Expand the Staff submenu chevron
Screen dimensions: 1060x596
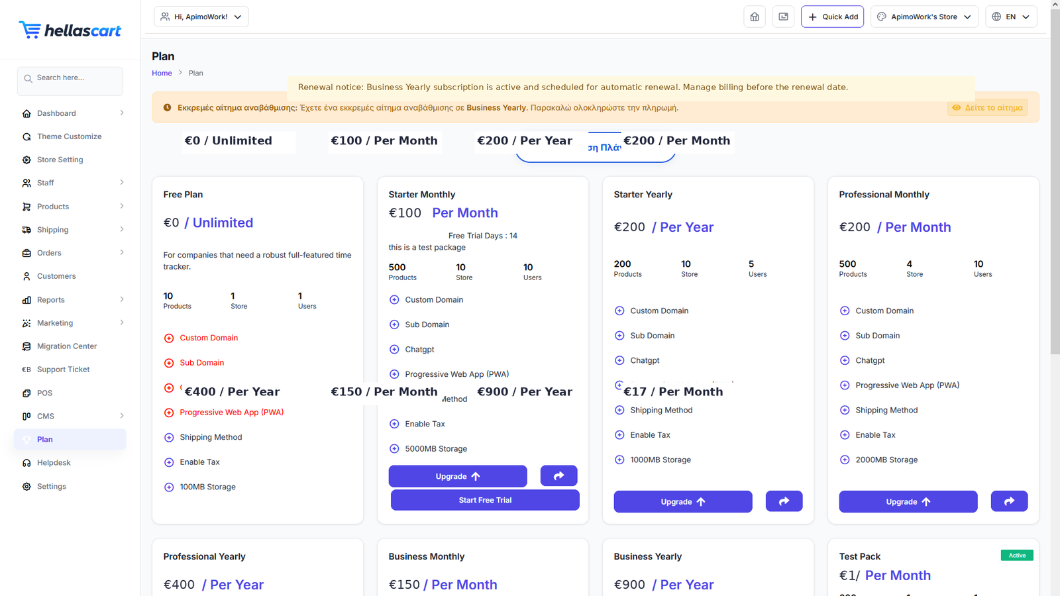tap(122, 183)
